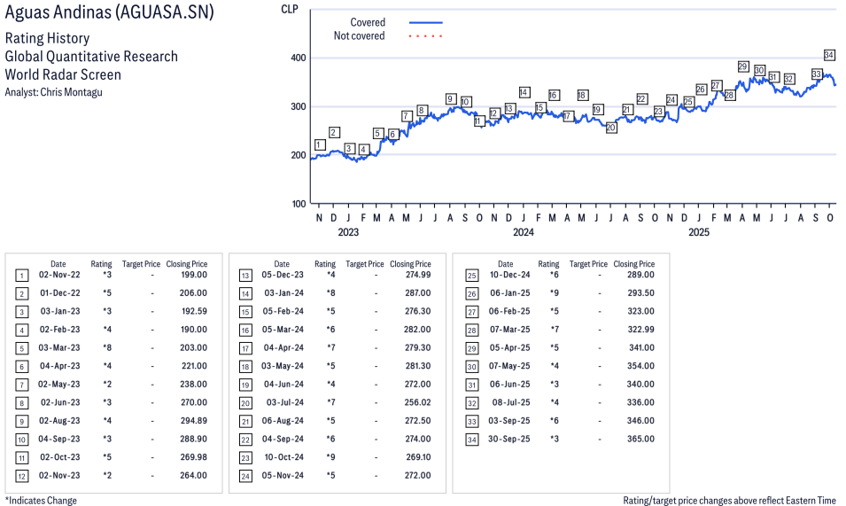Select chart marker 1 at the line start
The width and height of the screenshot is (846, 506).
tap(319, 144)
